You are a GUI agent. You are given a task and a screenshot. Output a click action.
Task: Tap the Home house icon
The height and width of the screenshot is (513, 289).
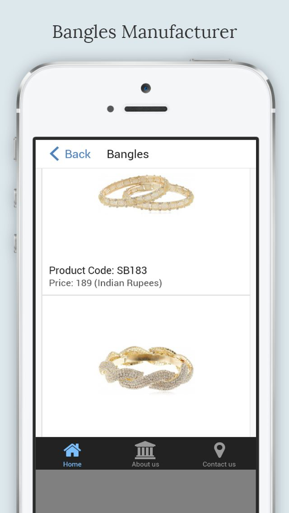(72, 450)
